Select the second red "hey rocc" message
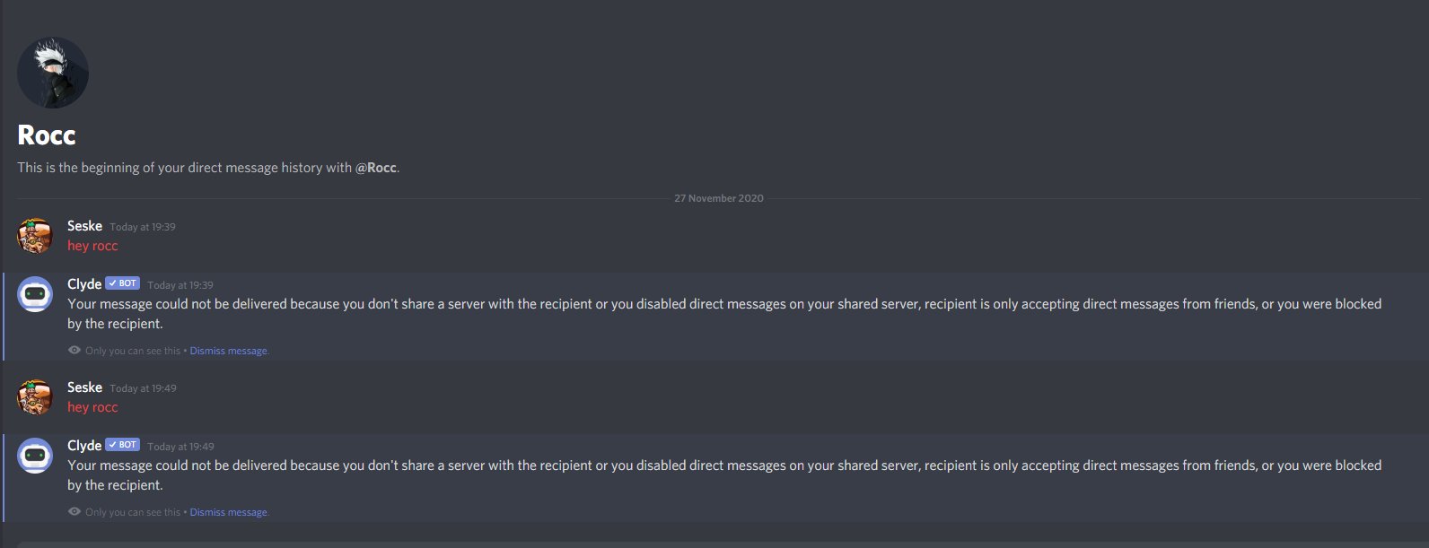The image size is (1429, 548). tap(92, 407)
